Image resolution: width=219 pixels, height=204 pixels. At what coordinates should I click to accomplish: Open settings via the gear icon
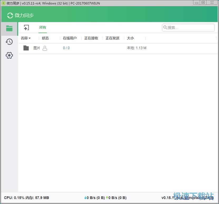(x=9, y=55)
